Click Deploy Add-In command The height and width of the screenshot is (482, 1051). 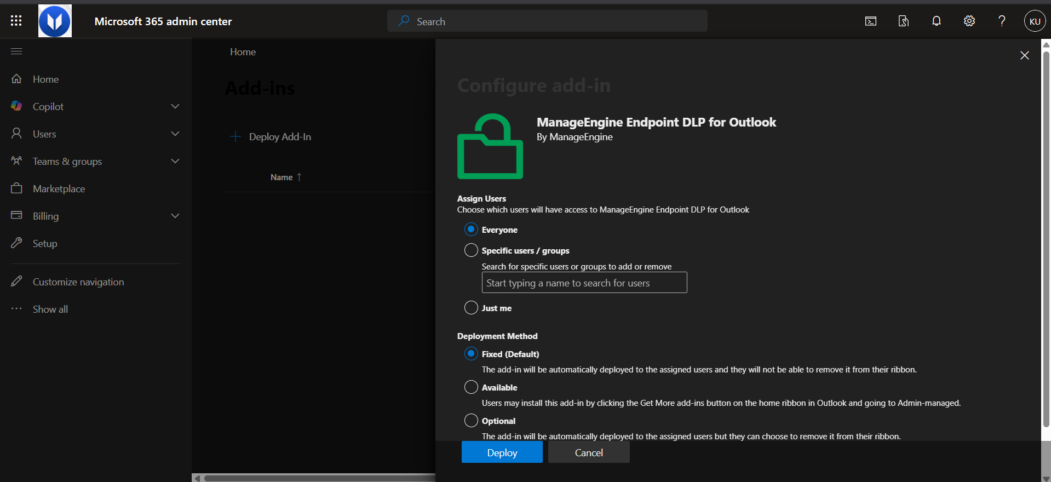[x=271, y=137]
